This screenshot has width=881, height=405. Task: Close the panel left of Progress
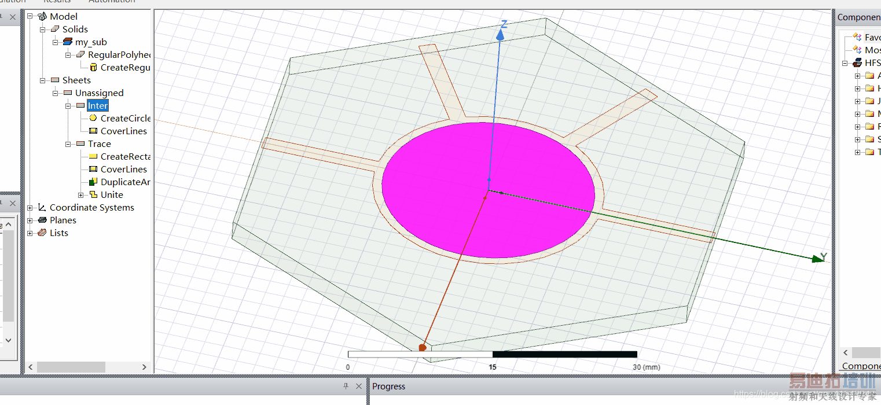359,386
